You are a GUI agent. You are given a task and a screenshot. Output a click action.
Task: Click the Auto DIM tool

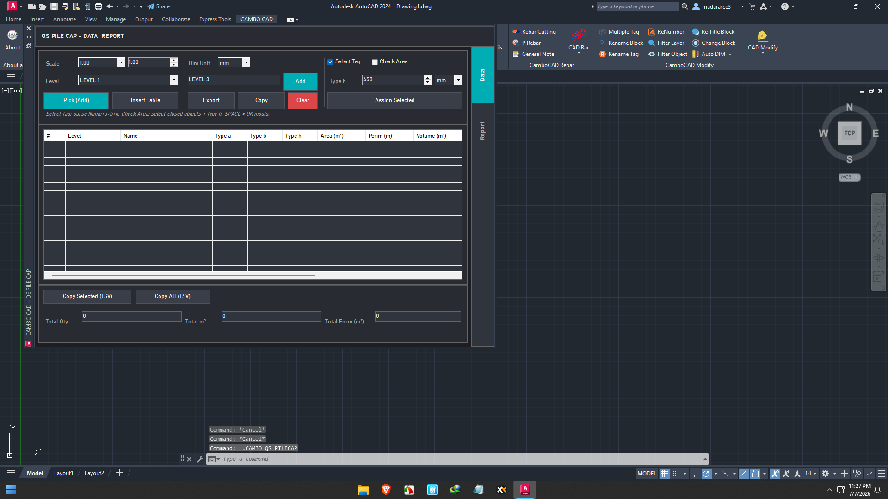709,54
